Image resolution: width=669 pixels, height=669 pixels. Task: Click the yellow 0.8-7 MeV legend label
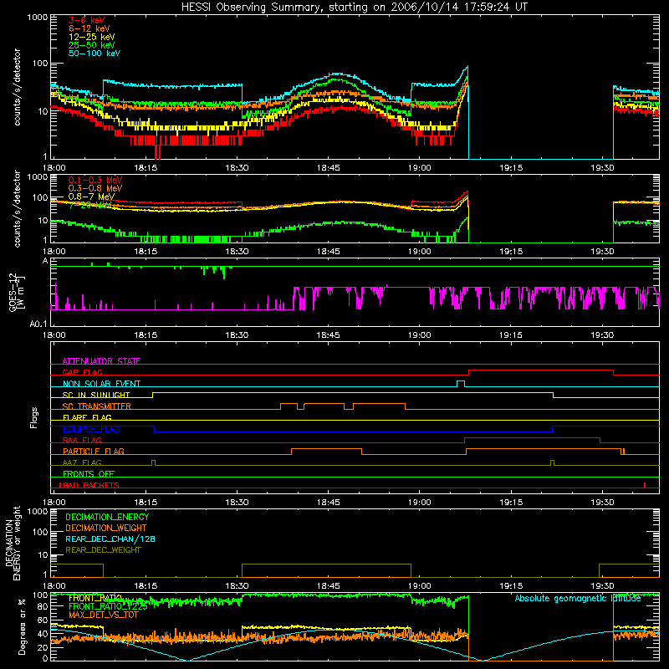[x=91, y=197]
